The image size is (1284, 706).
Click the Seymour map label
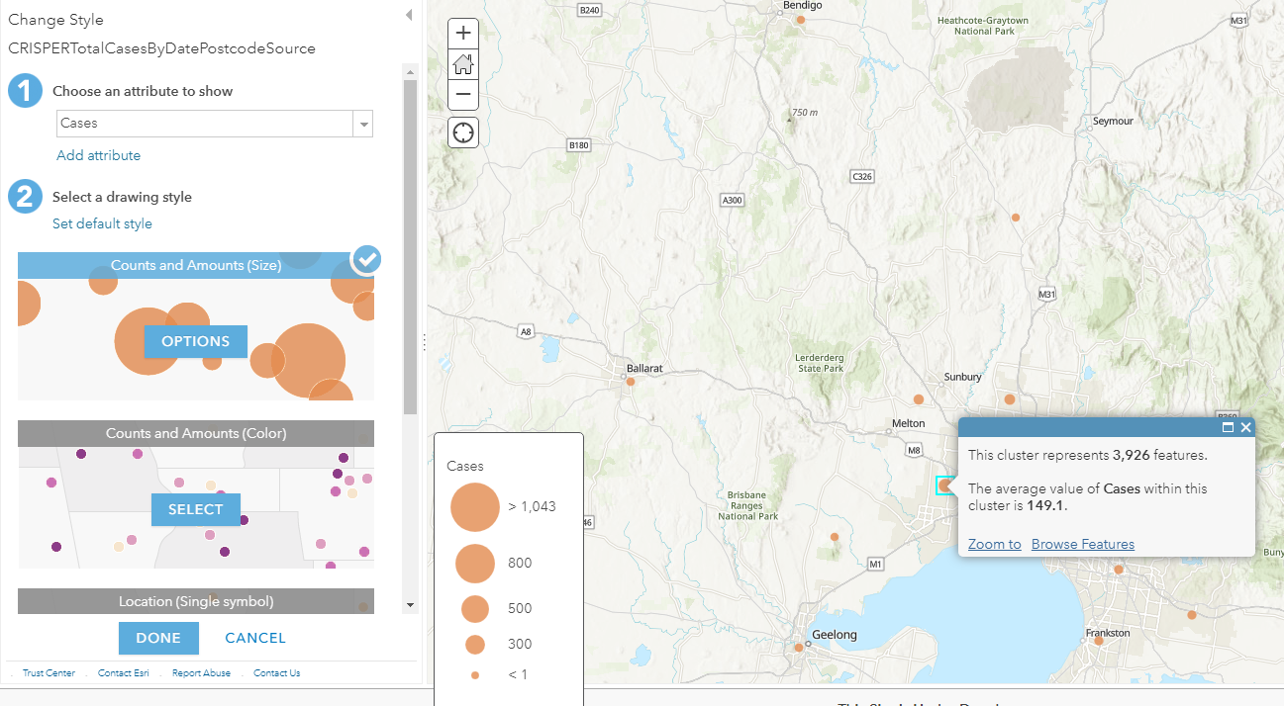pos(1113,121)
